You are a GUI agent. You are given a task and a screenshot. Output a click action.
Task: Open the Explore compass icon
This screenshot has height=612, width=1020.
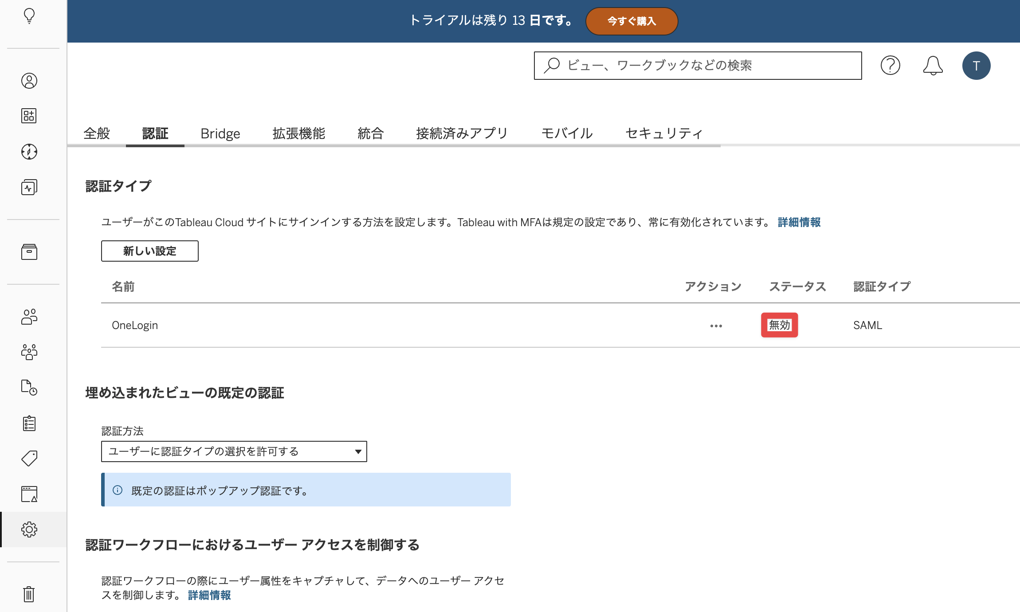point(29,152)
